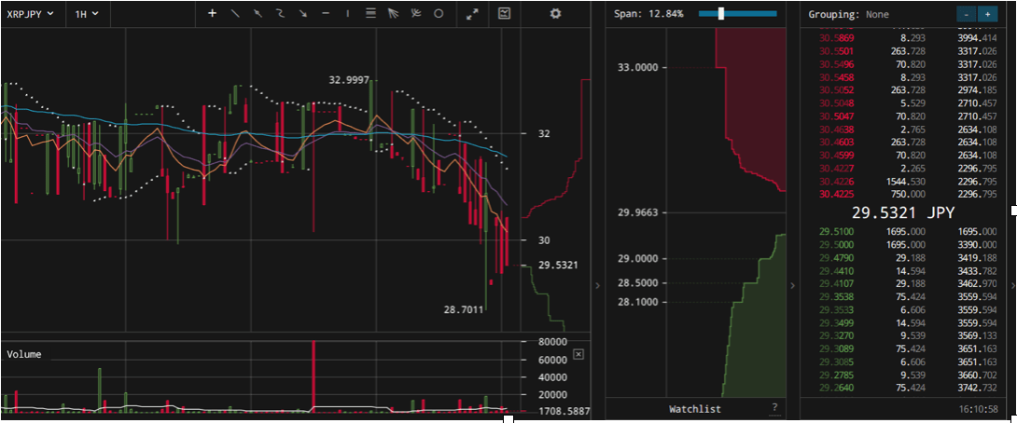The height and width of the screenshot is (423, 1017).
Task: Select ask price 30.5501 row
Action: [x=907, y=51]
